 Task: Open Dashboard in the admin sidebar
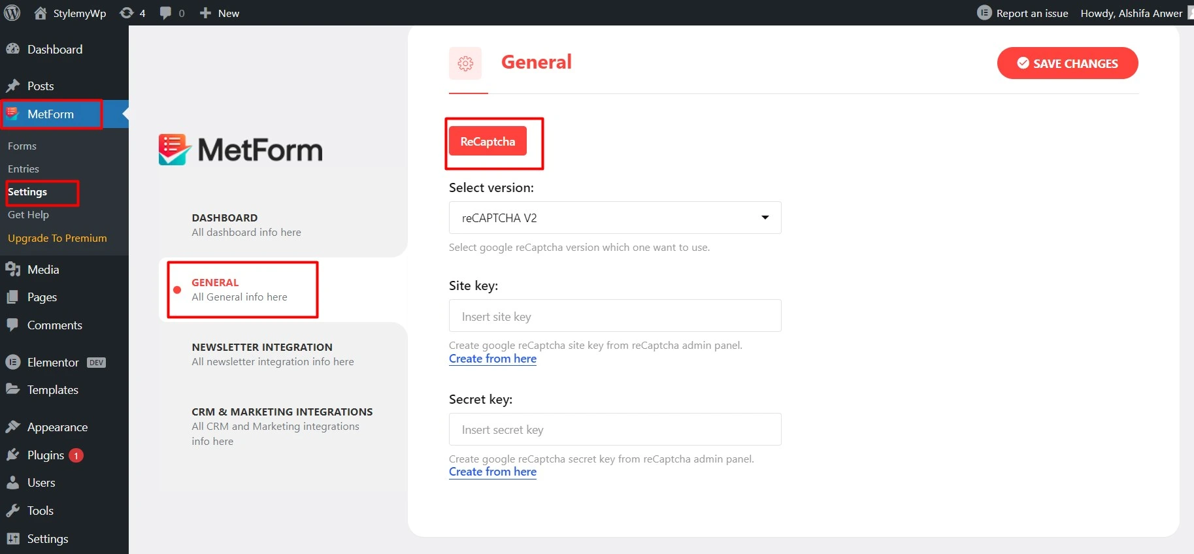point(55,49)
